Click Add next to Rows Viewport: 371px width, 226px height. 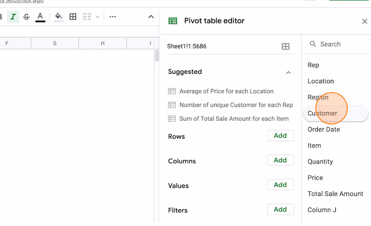tap(281, 136)
